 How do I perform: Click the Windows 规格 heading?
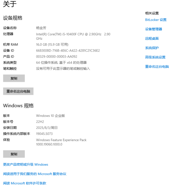tap(18, 106)
